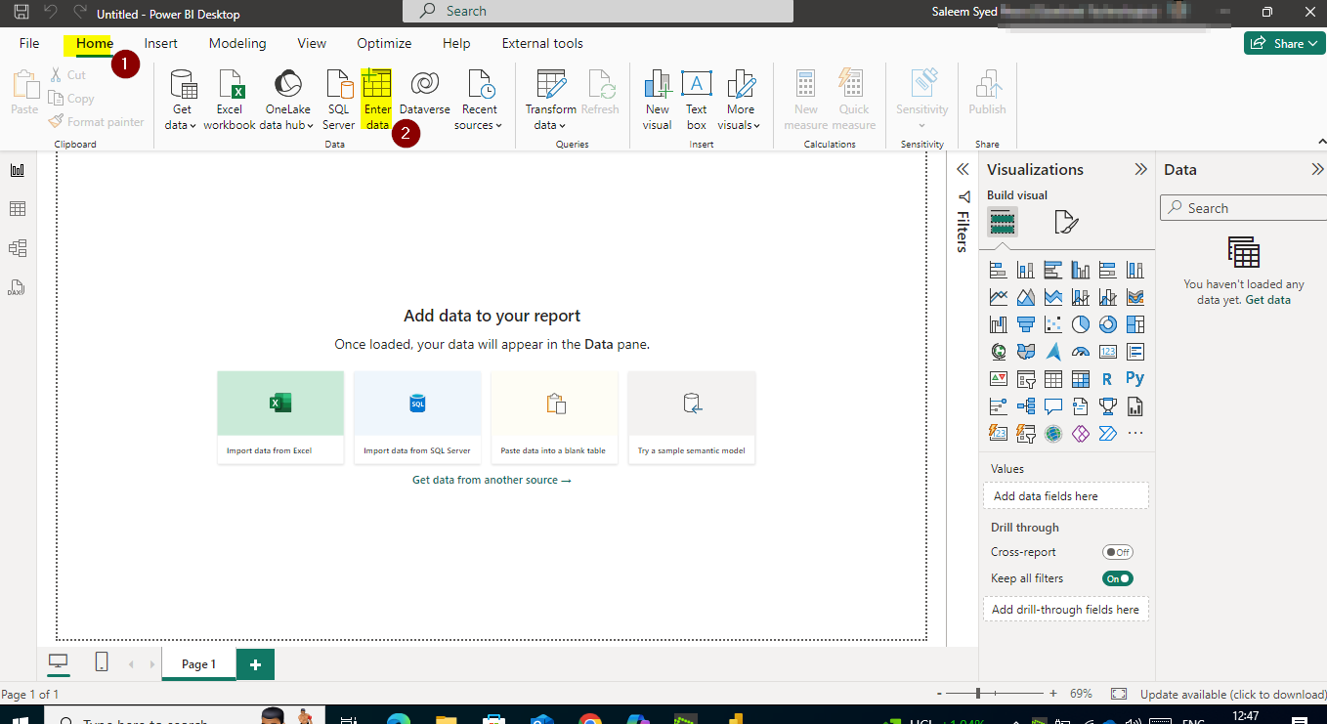
Task: Choose the Ribbon chart visual
Action: click(1134, 297)
